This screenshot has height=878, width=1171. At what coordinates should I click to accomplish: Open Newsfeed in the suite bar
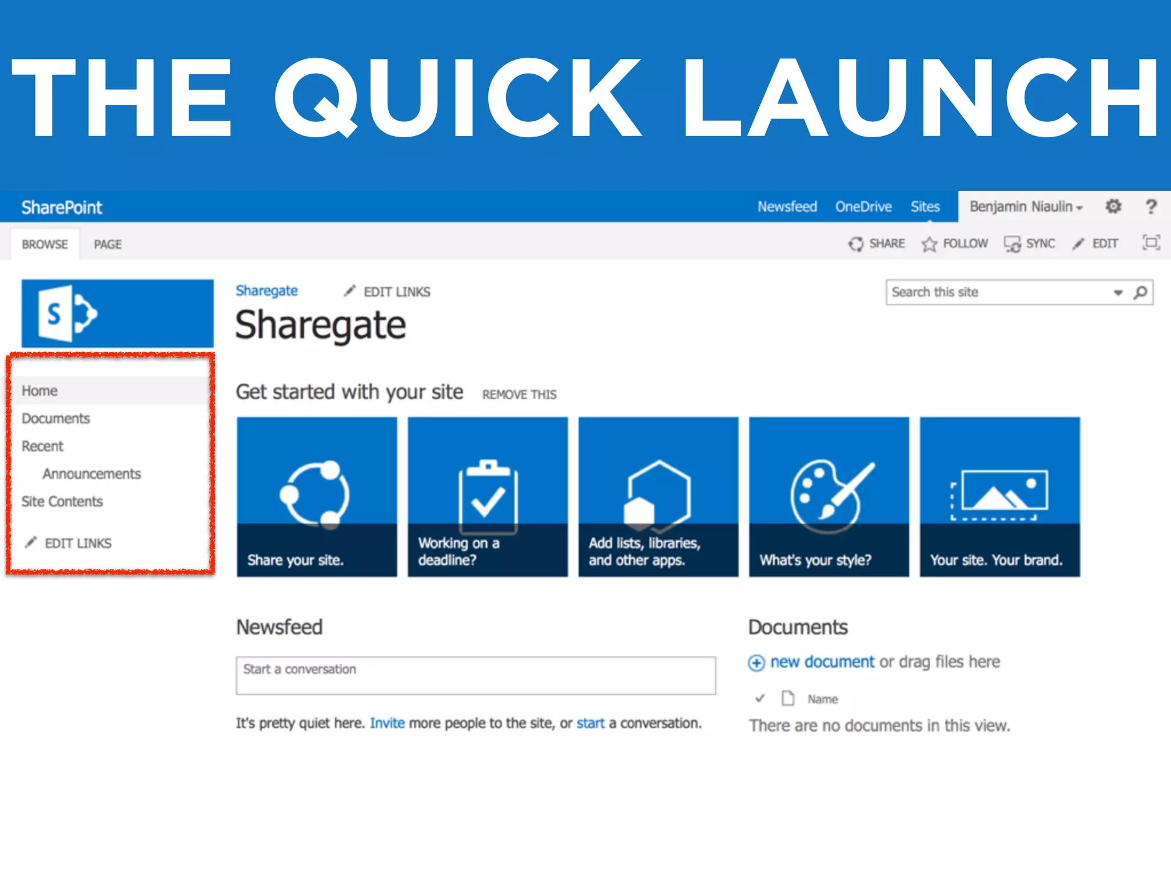pos(787,206)
